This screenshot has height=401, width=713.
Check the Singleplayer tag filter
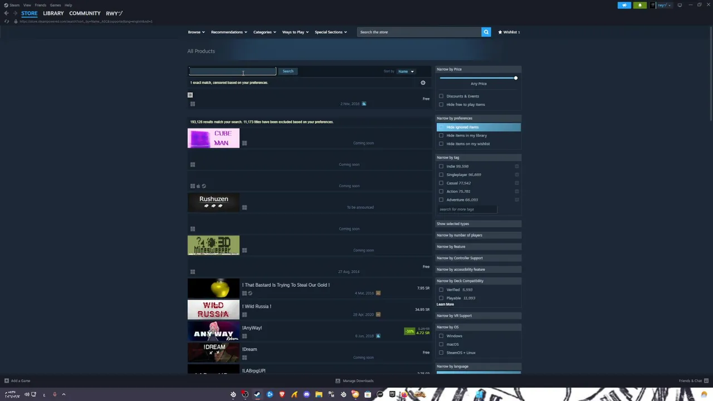[441, 175]
